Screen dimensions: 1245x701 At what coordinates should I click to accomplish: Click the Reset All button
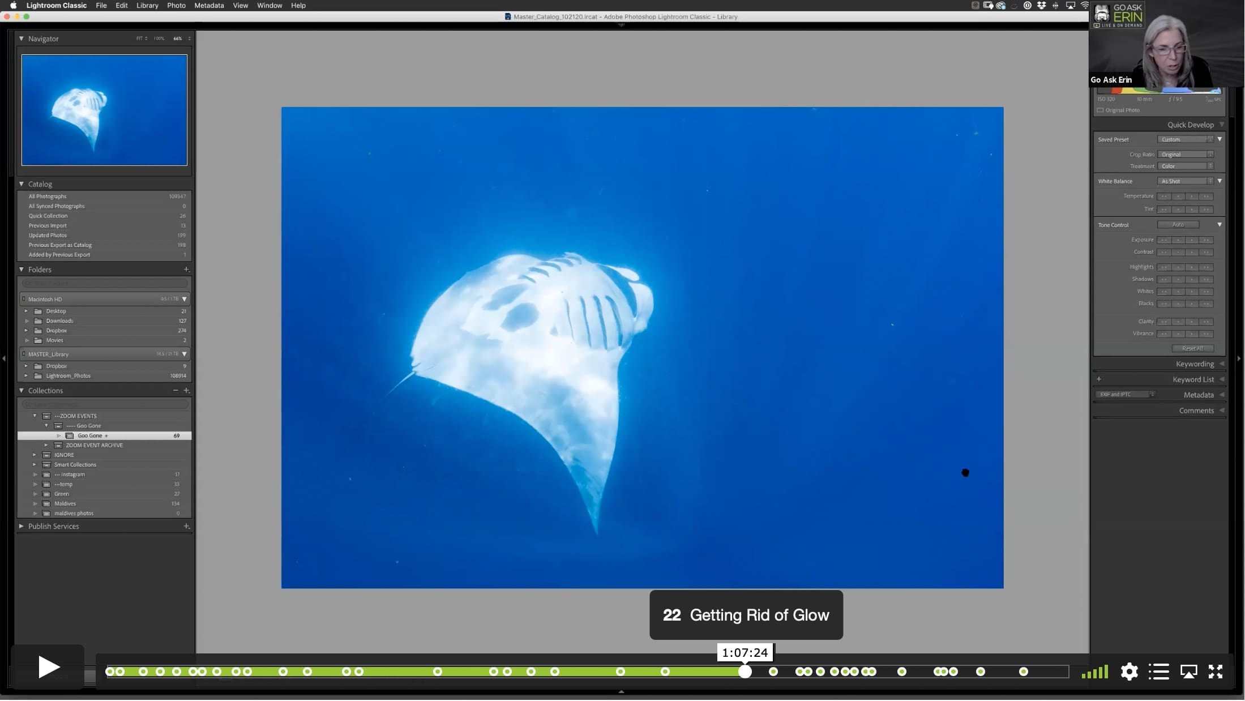tap(1192, 349)
